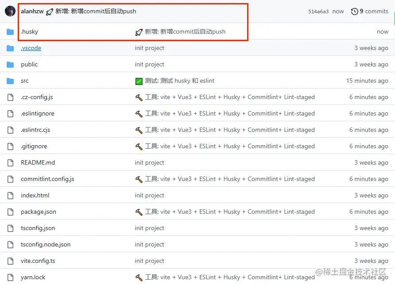The height and width of the screenshot is (285, 395).
Task: Click the tsconfig.json file icon
Action: tap(10, 228)
